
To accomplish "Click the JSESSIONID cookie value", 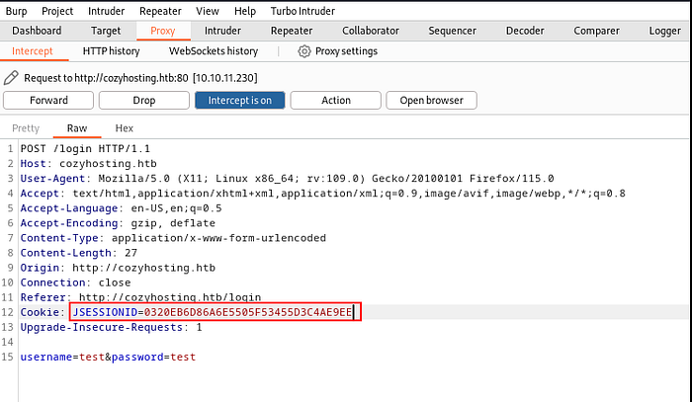I will pyautogui.click(x=247, y=312).
